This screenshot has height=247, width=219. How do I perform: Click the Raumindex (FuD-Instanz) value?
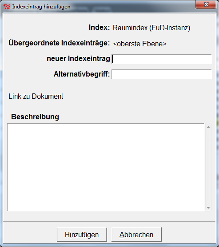coord(151,28)
